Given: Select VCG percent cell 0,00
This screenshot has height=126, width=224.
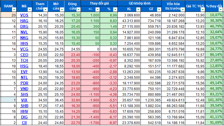Looking at the screenshot, I should point(109,49).
